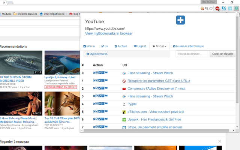
Task: Click the Créer un dossier button
Action: [x=222, y=54]
